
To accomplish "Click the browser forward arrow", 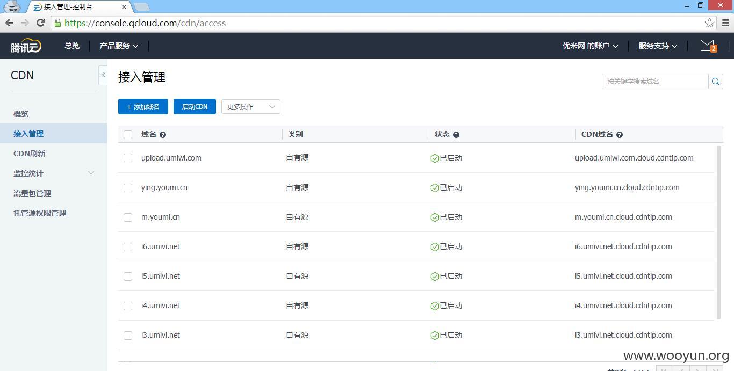I will click(x=25, y=23).
